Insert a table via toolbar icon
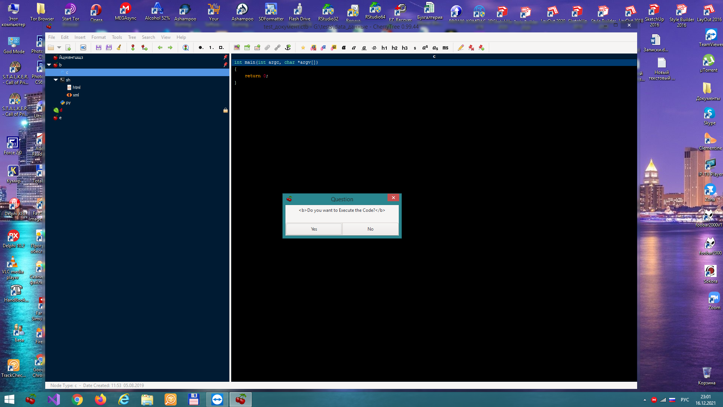 [x=247, y=47]
